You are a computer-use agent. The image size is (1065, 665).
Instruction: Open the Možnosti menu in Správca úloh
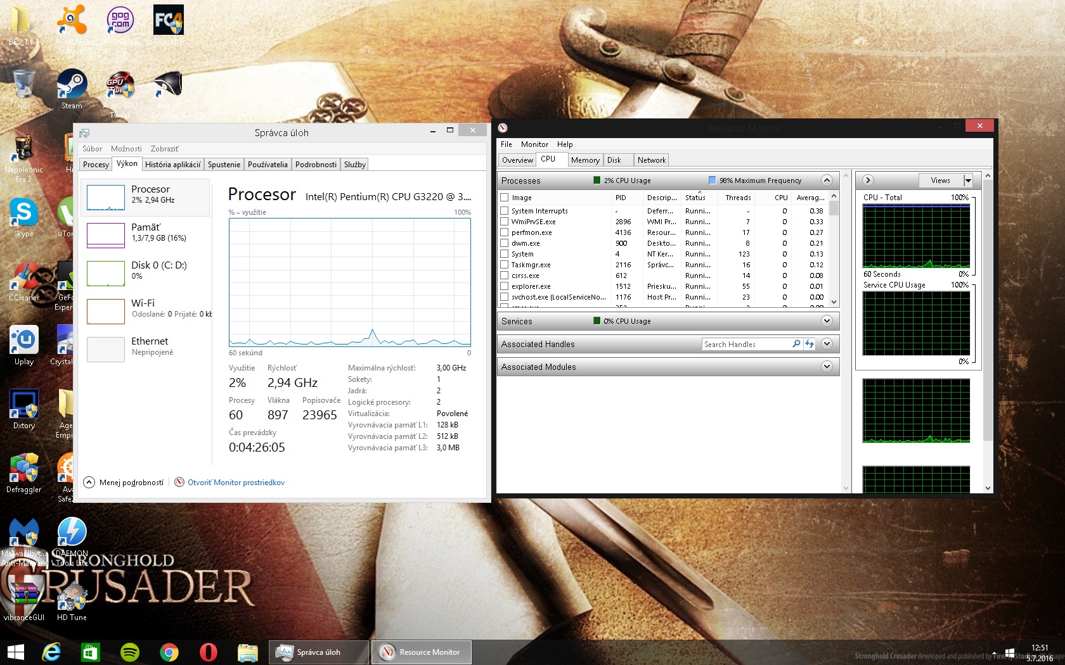pyautogui.click(x=126, y=149)
